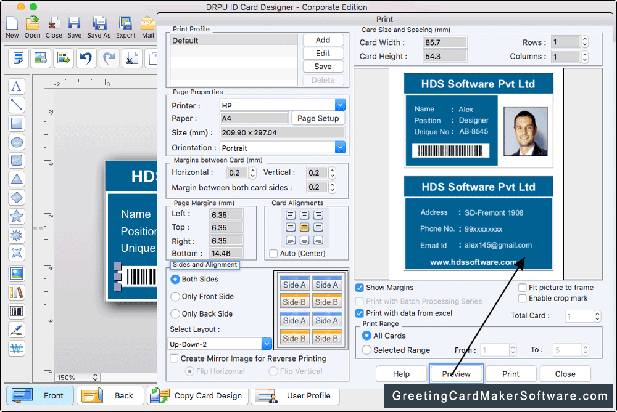Screen dimensions: 617x412
Task: Click the Print button
Action: [511, 374]
